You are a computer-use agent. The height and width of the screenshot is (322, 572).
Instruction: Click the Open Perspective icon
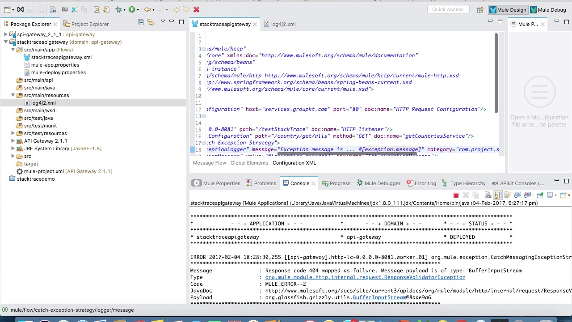tap(480, 10)
